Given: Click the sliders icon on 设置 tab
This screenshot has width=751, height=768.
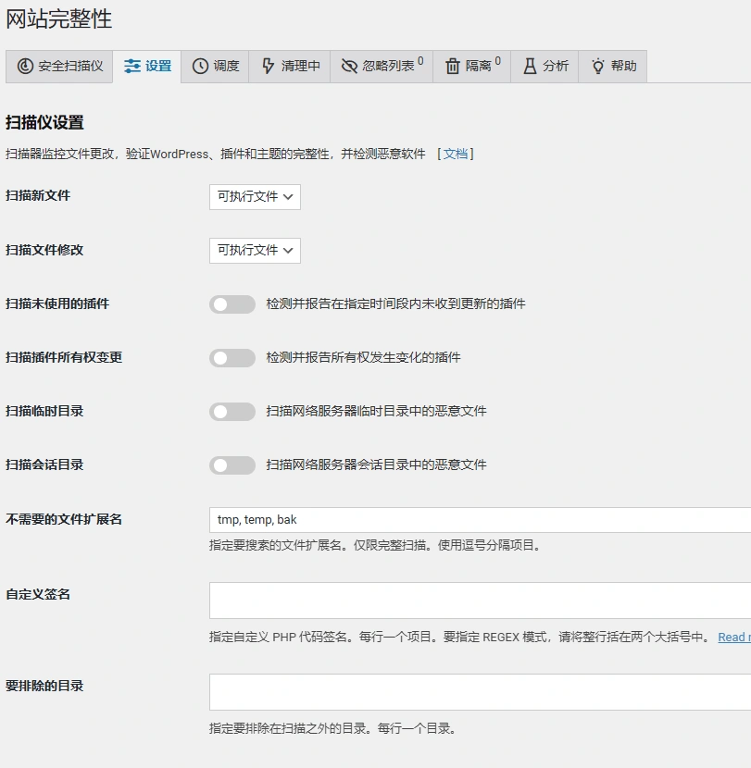Looking at the screenshot, I should pos(131,66).
